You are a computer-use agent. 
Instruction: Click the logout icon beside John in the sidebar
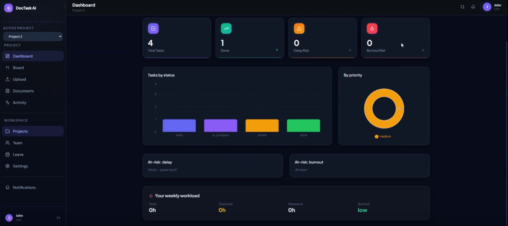(x=58, y=218)
